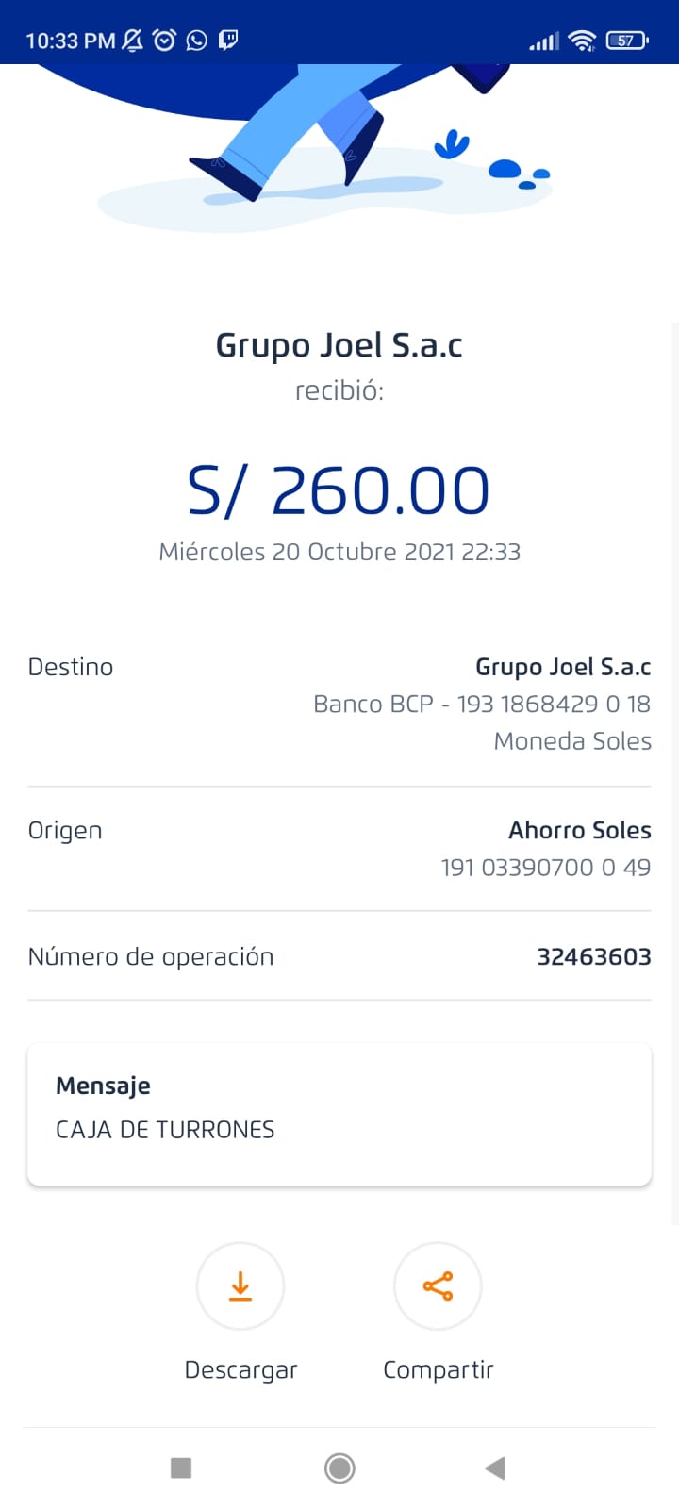Tap the destination account number 193 1868429 0 18
The height and width of the screenshot is (1509, 679).
coord(554,704)
